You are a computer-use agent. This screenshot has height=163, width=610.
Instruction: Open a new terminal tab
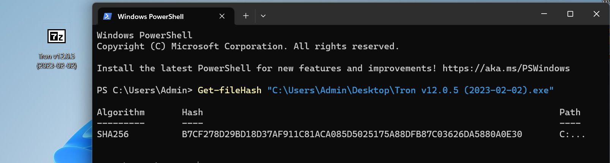[246, 16]
